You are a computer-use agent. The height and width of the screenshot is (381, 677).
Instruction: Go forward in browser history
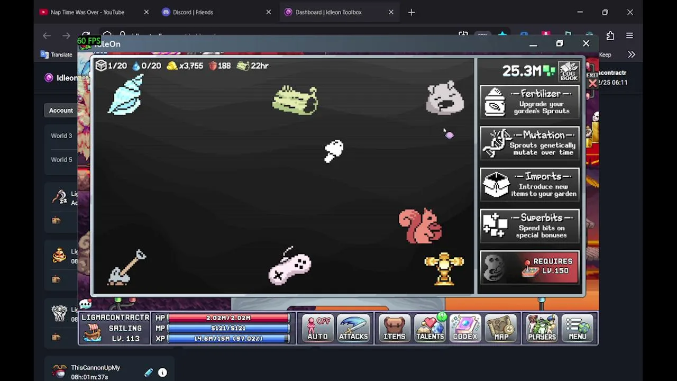66,35
